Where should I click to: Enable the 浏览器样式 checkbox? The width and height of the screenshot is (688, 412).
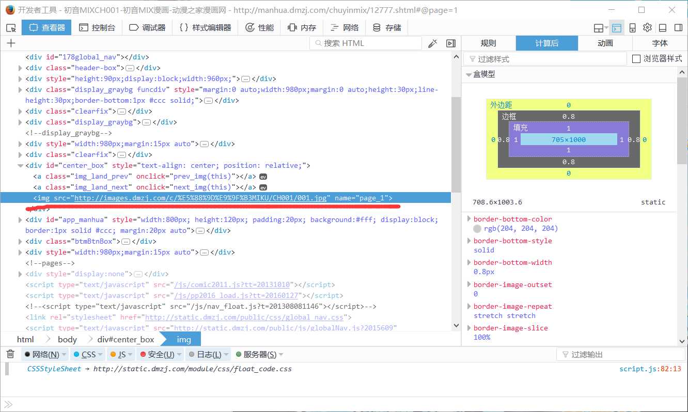(x=636, y=59)
